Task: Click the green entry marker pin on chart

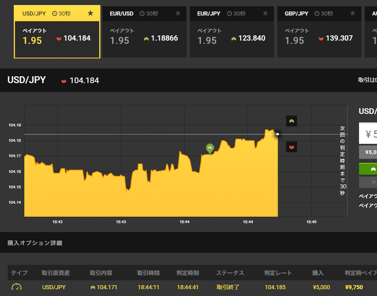Action: pos(210,148)
